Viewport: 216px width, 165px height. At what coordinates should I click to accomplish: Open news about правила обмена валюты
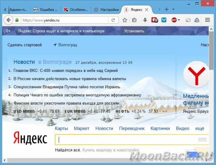point(70,79)
